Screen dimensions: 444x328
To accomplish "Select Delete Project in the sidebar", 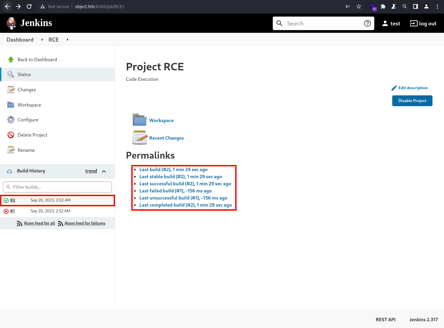I will (32, 135).
